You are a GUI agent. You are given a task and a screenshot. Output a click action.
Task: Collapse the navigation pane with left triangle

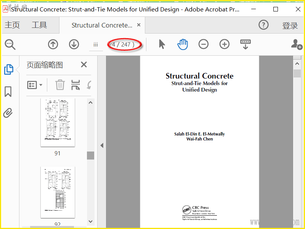[102, 145]
